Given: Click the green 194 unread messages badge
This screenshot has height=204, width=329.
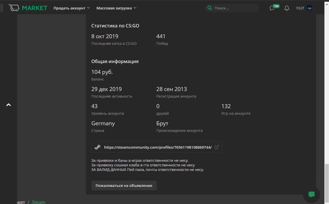Looking at the screenshot, I should click(x=276, y=6).
